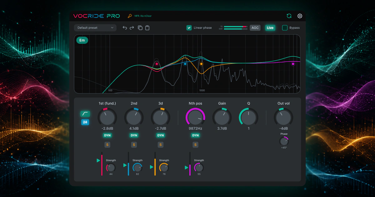
Task: Click the refresh icon in header
Action: pos(289,16)
